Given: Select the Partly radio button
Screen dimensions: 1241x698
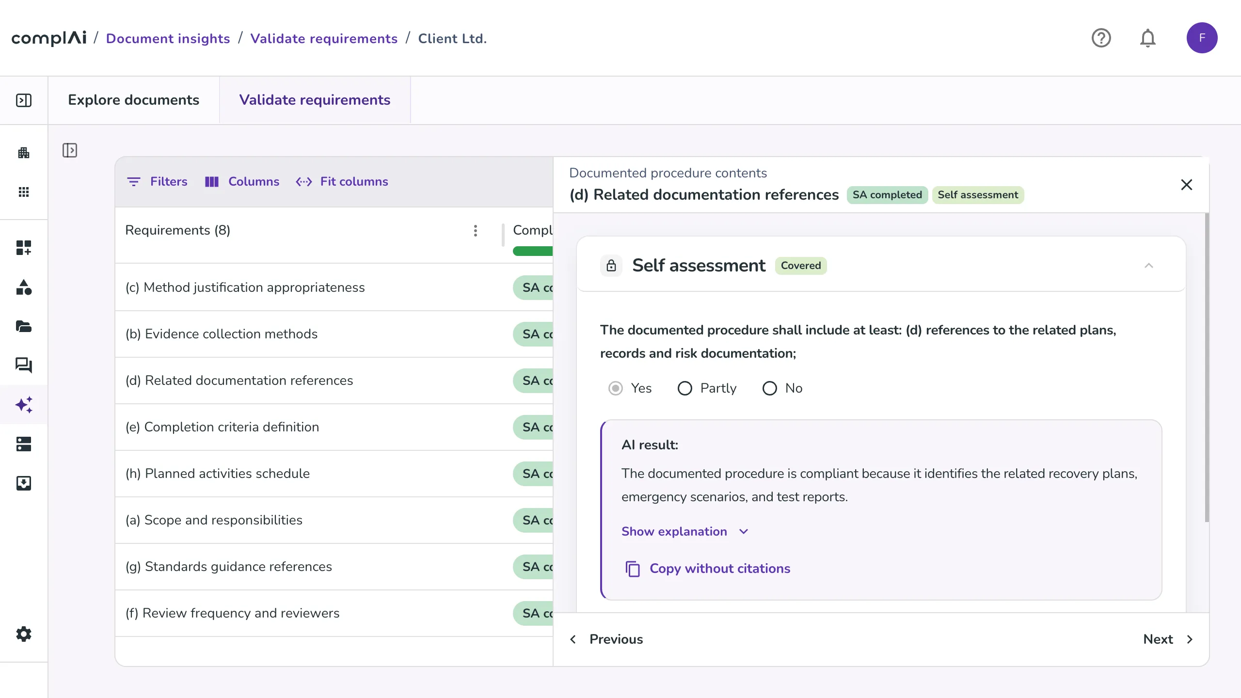Looking at the screenshot, I should point(685,388).
